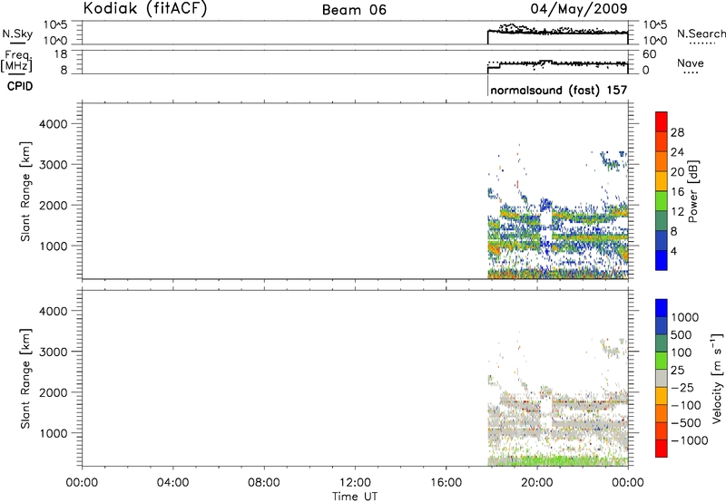Click the "2000" tick on power panel
Image resolution: width=726 pixels, height=502 pixels.
tap(54, 205)
